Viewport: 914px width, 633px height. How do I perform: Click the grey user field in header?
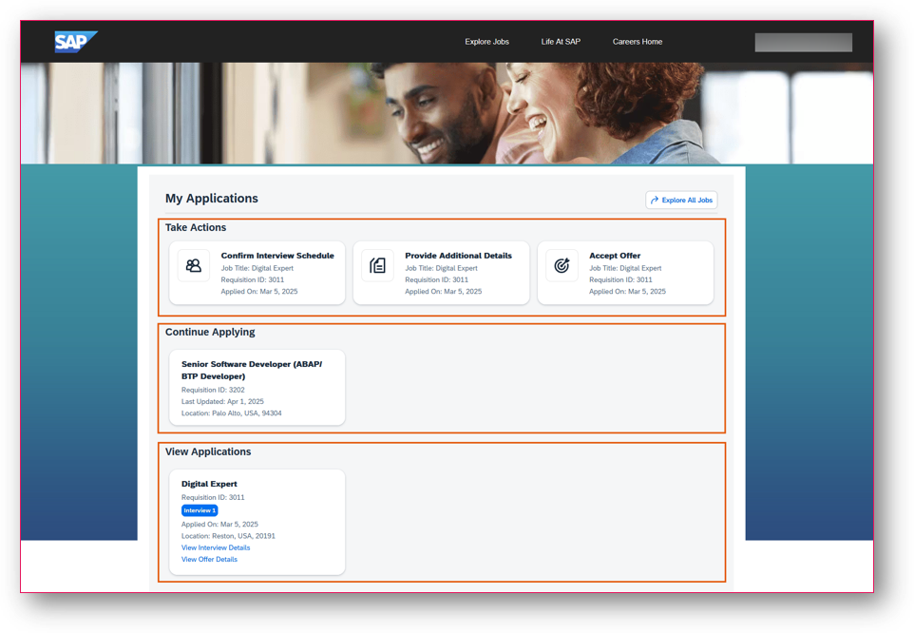pyautogui.click(x=803, y=43)
